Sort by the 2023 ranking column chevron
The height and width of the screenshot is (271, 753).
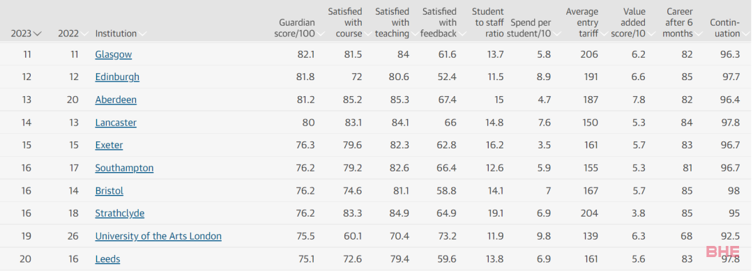(38, 34)
